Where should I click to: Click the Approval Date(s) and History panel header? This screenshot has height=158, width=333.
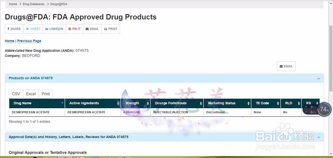click(165, 137)
